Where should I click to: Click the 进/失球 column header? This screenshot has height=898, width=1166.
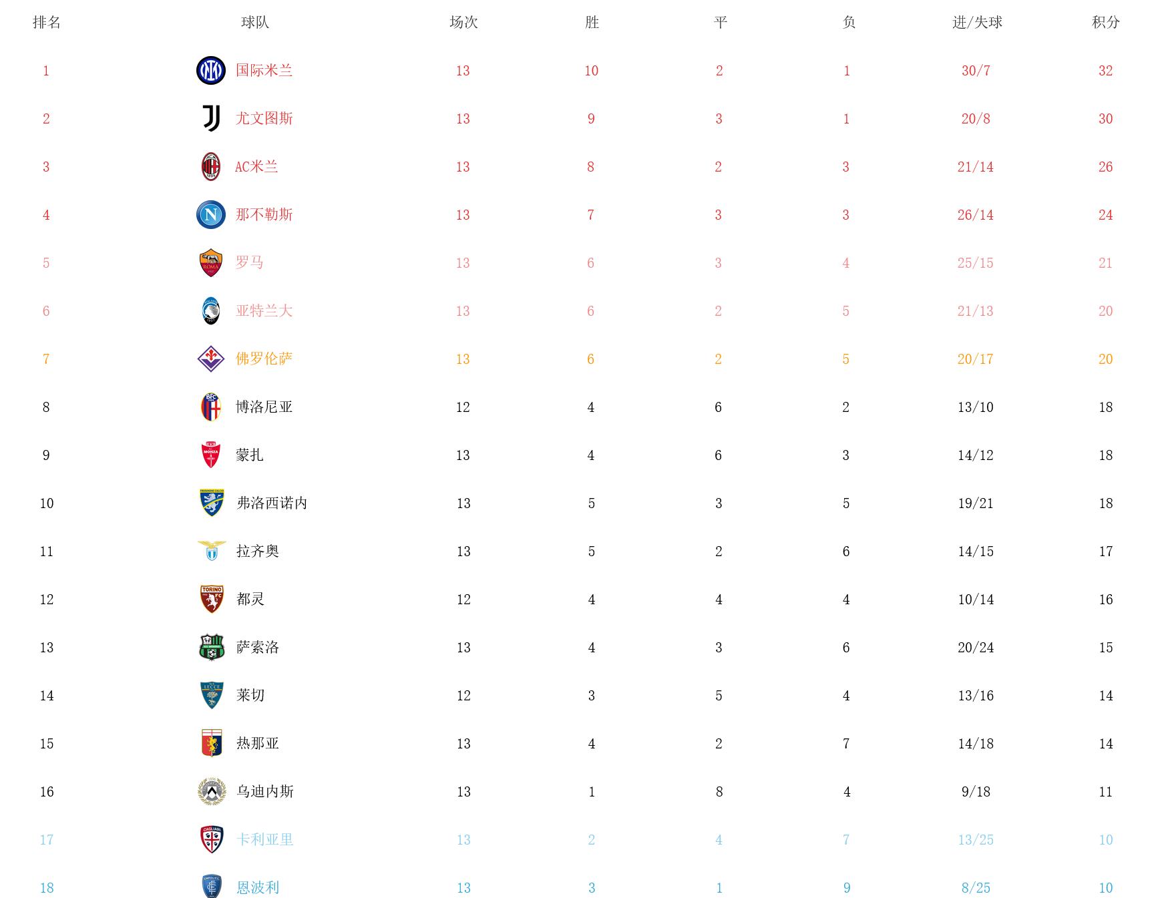[977, 23]
